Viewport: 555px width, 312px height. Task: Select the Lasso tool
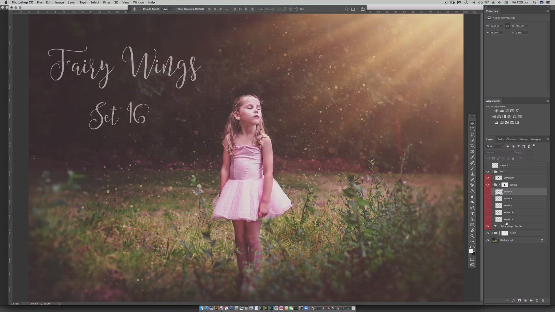(472, 135)
